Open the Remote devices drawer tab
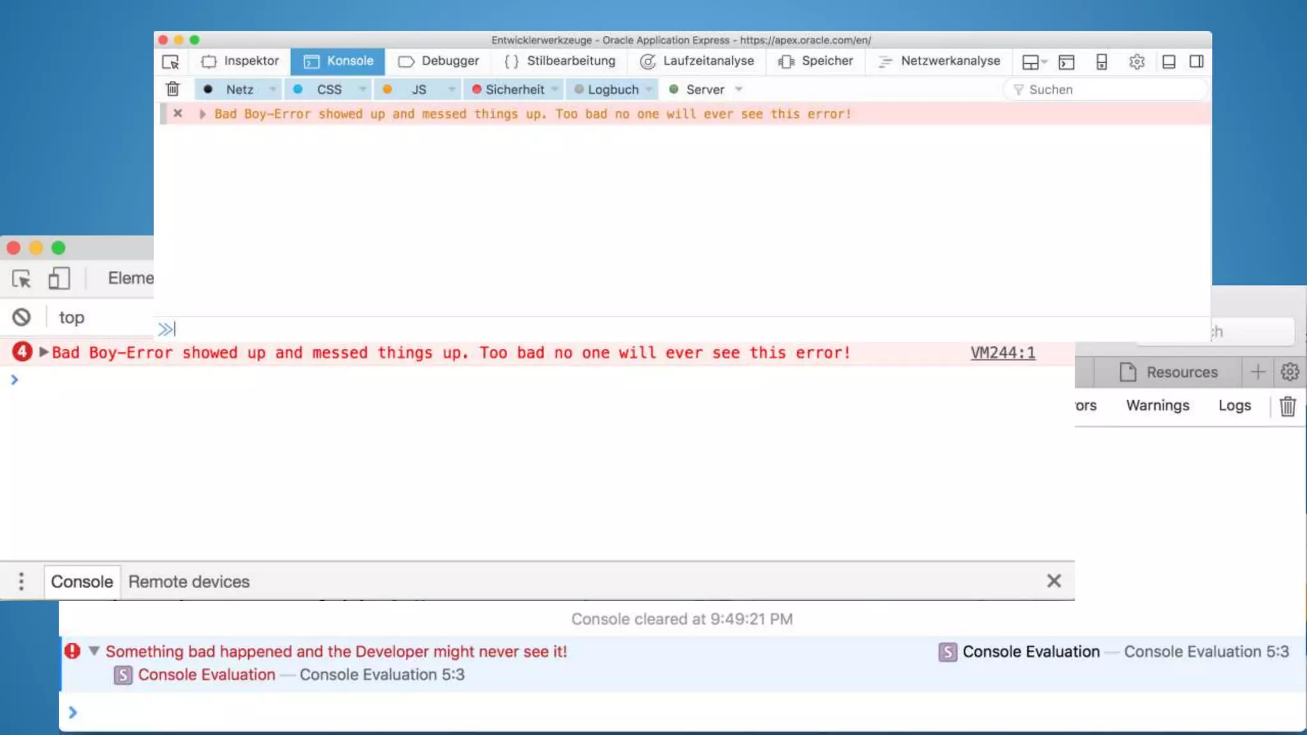This screenshot has height=735, width=1307. [188, 582]
